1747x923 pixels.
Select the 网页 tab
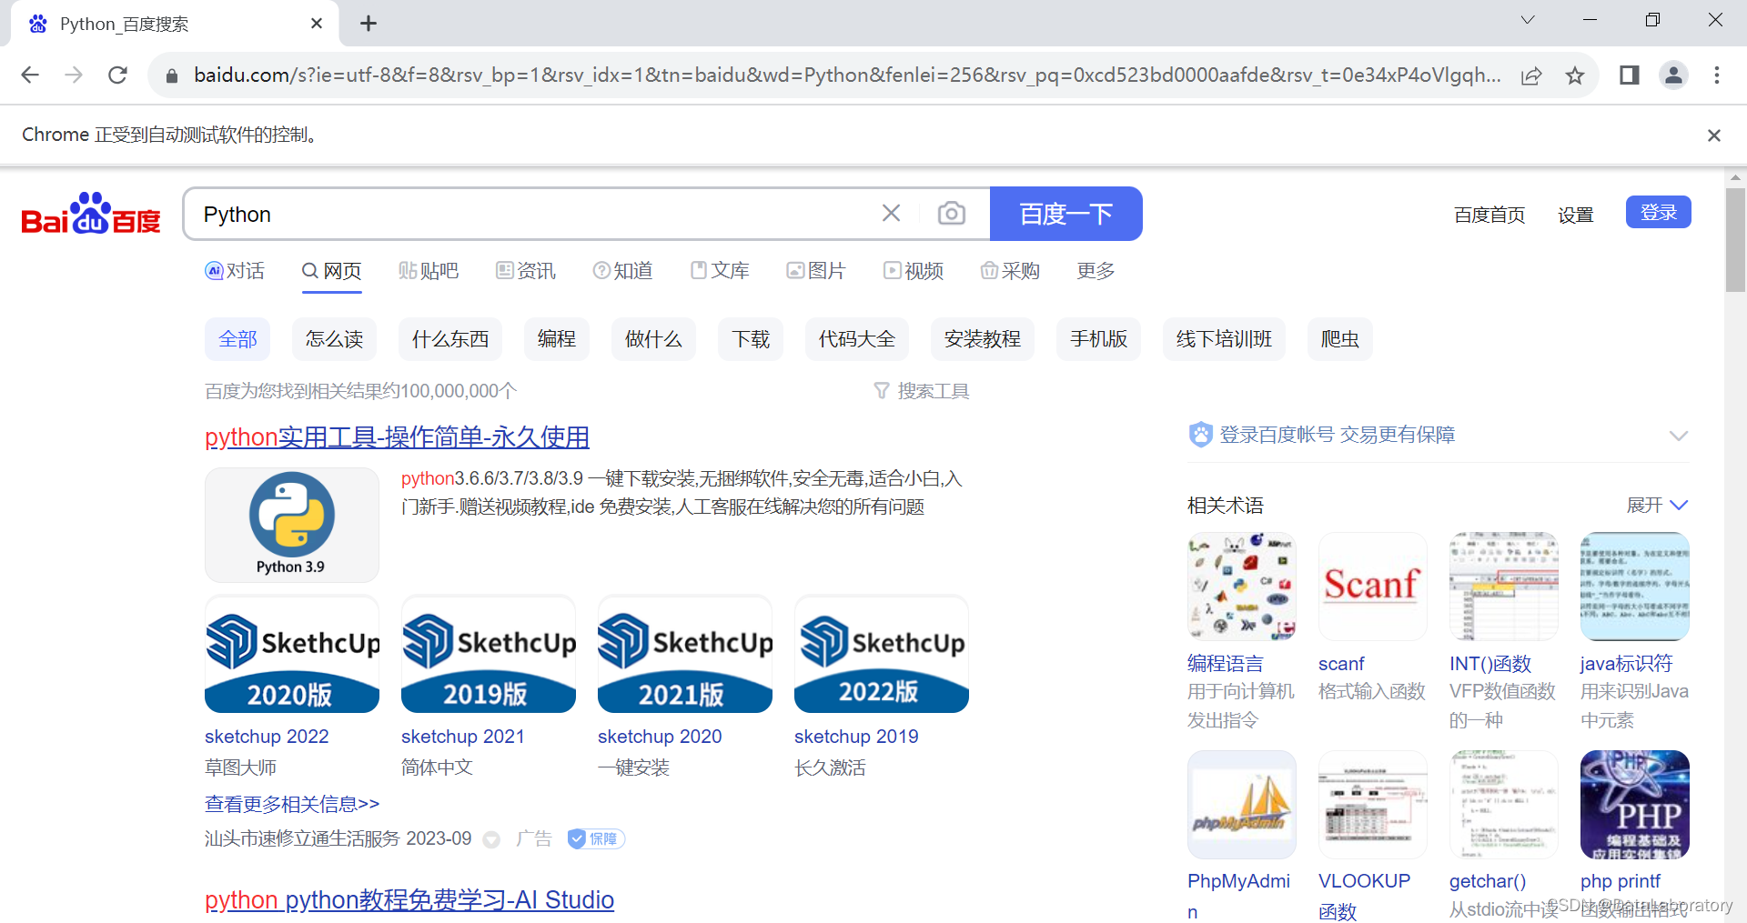[332, 271]
